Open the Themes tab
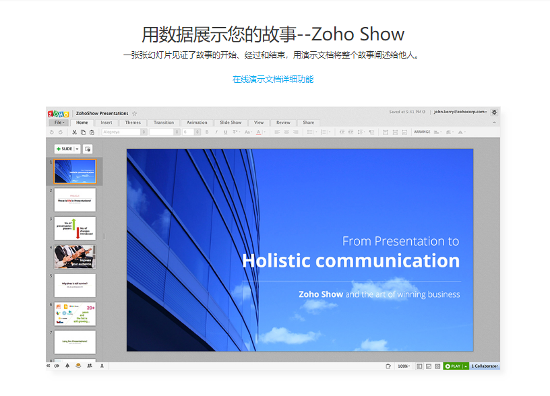The image size is (550, 396). 133,123
